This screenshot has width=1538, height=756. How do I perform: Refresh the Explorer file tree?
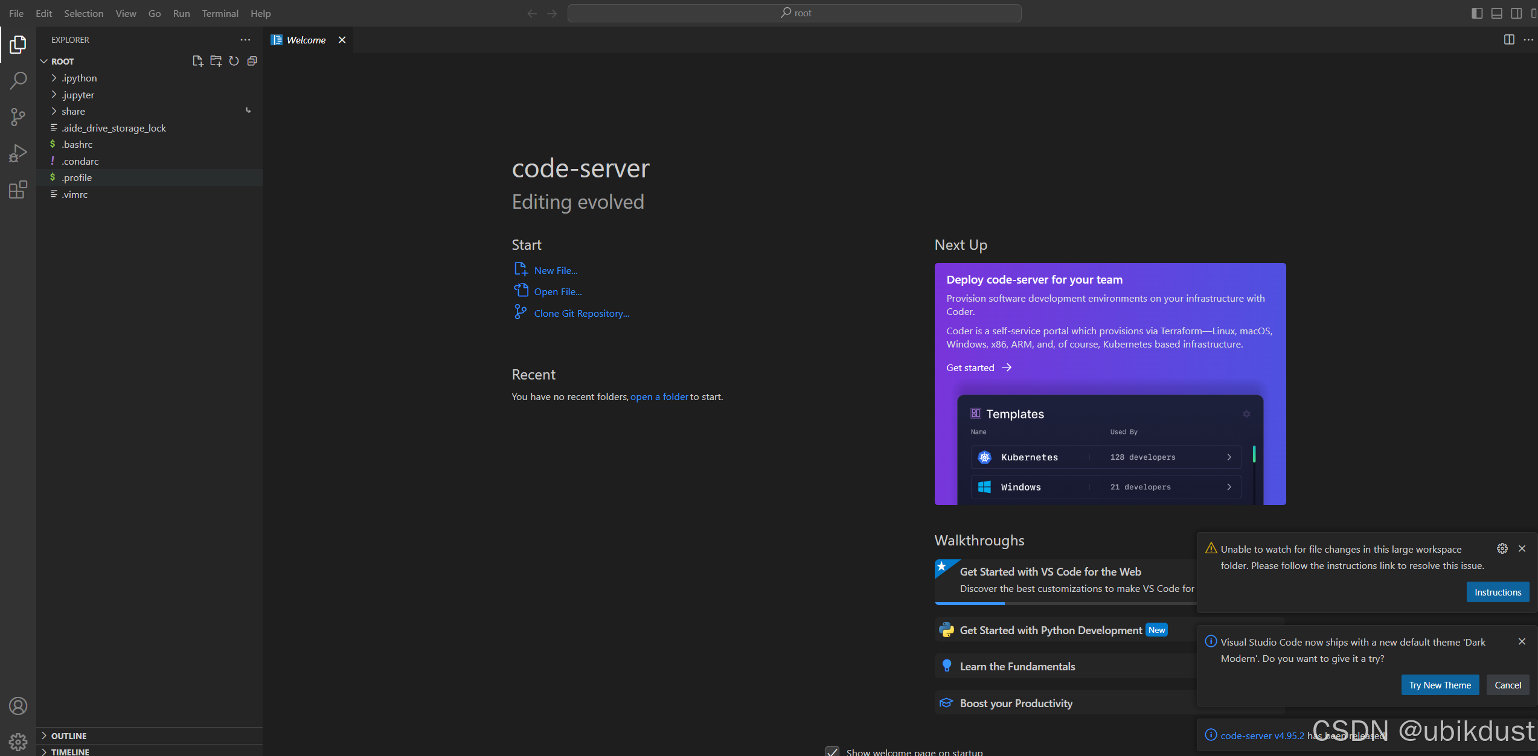click(234, 61)
